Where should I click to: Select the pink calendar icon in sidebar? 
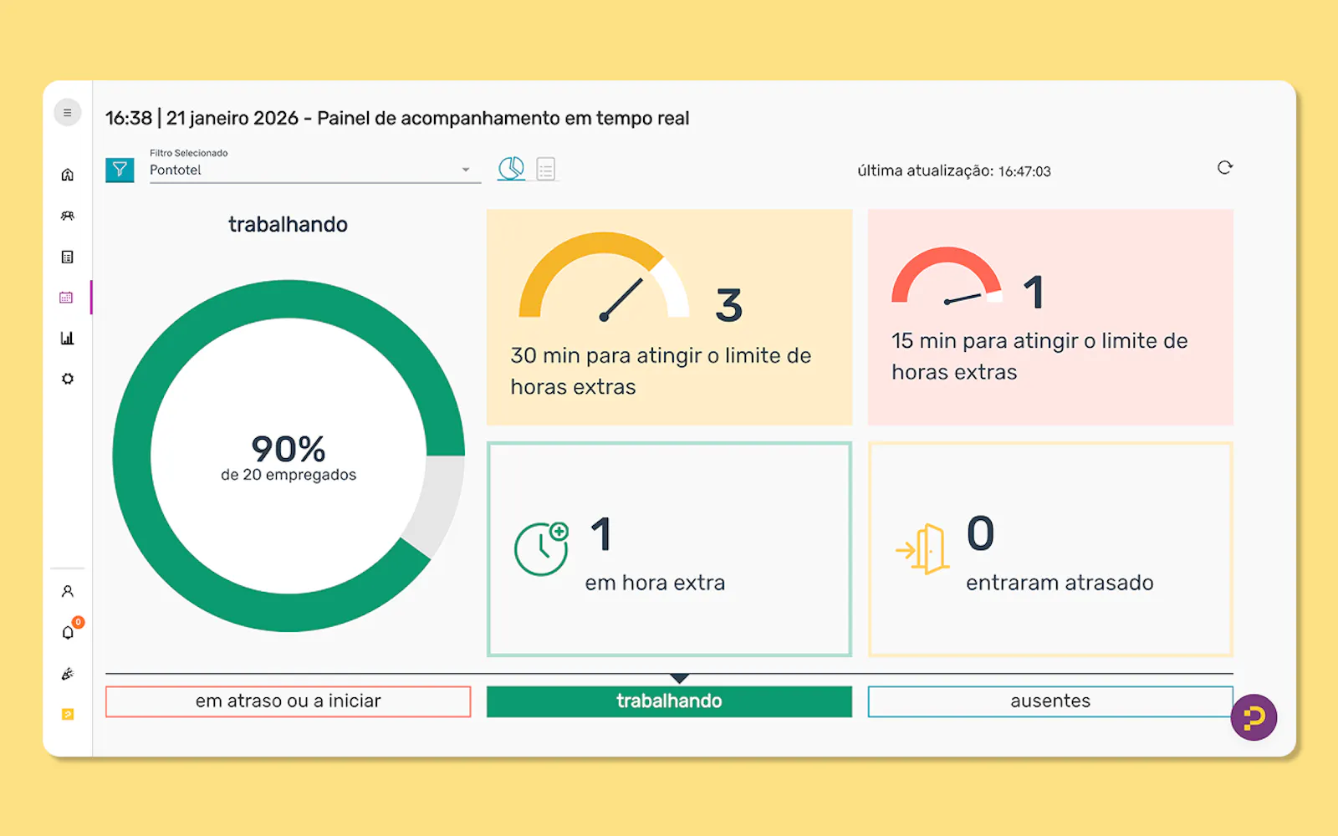[67, 298]
